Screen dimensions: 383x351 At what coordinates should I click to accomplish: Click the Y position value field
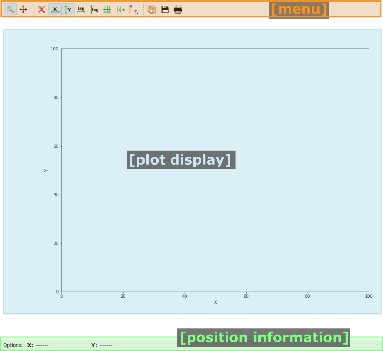coord(106,345)
